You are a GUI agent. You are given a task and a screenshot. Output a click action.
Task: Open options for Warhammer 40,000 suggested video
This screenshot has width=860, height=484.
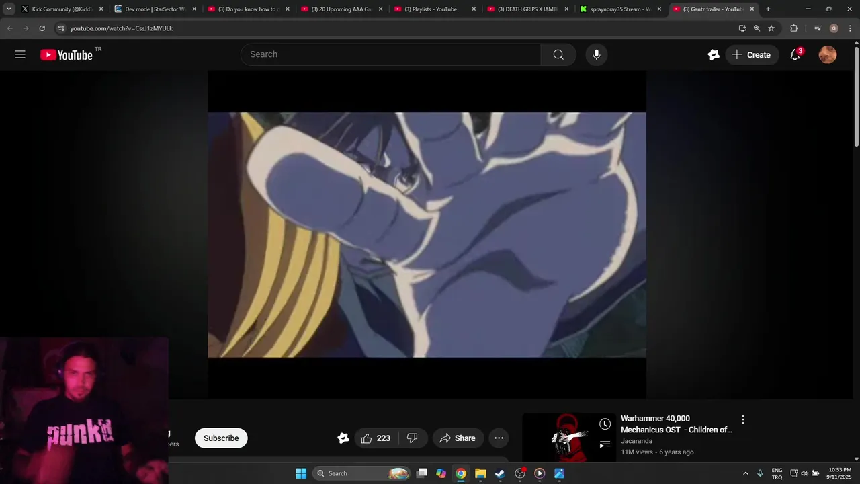point(742,419)
